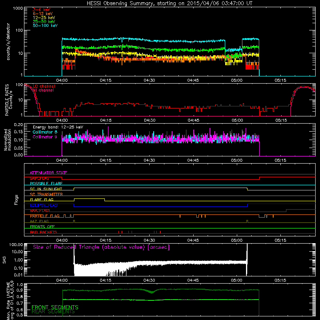This screenshot has width=320, height=320.
Task: Click the GAP_FLAG label
Action: click(39, 178)
